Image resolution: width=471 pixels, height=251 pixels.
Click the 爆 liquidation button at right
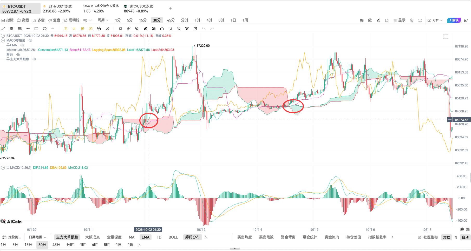coord(468,229)
